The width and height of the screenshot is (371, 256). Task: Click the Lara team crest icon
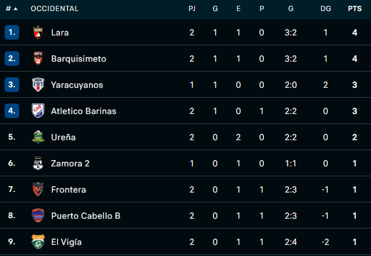38,33
